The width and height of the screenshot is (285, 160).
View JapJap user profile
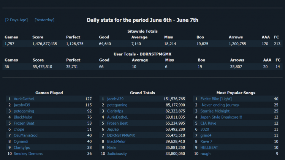(113, 129)
